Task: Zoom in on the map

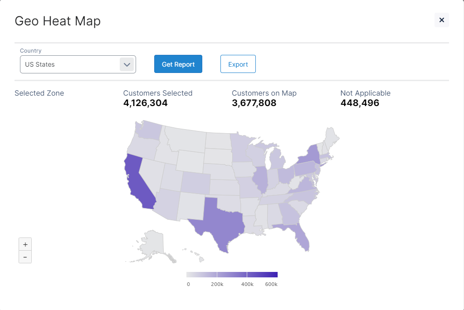Action: [x=25, y=244]
